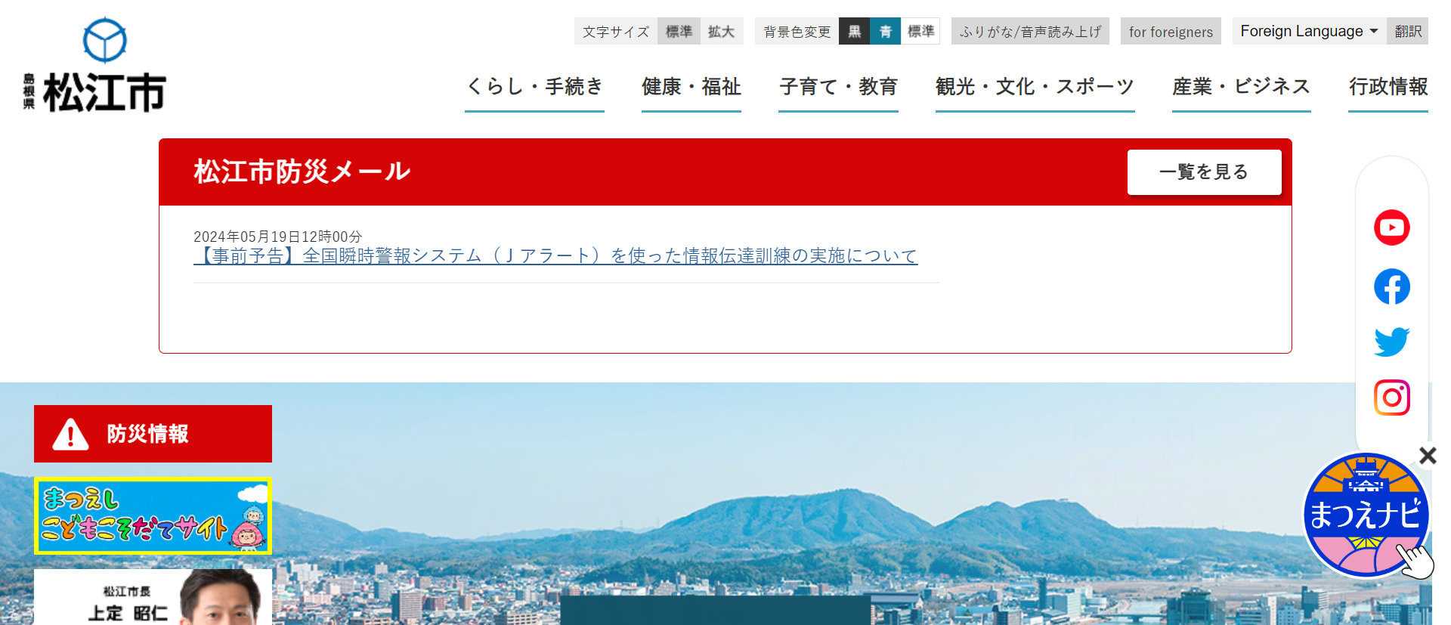This screenshot has width=1451, height=625.
Task: Open the 行政情報 menu
Action: pos(1388,88)
